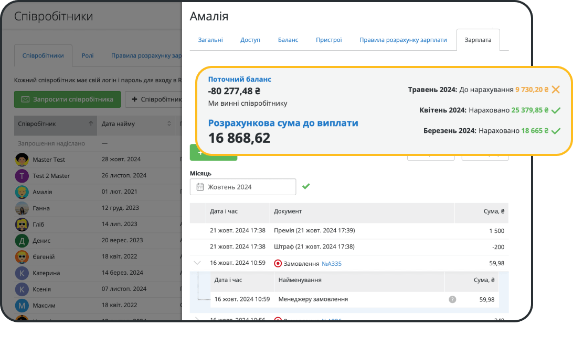Image resolution: width=573 pixels, height=337 pixels.
Task: Click the orange X icon for Травень 2024
Action: tap(556, 89)
